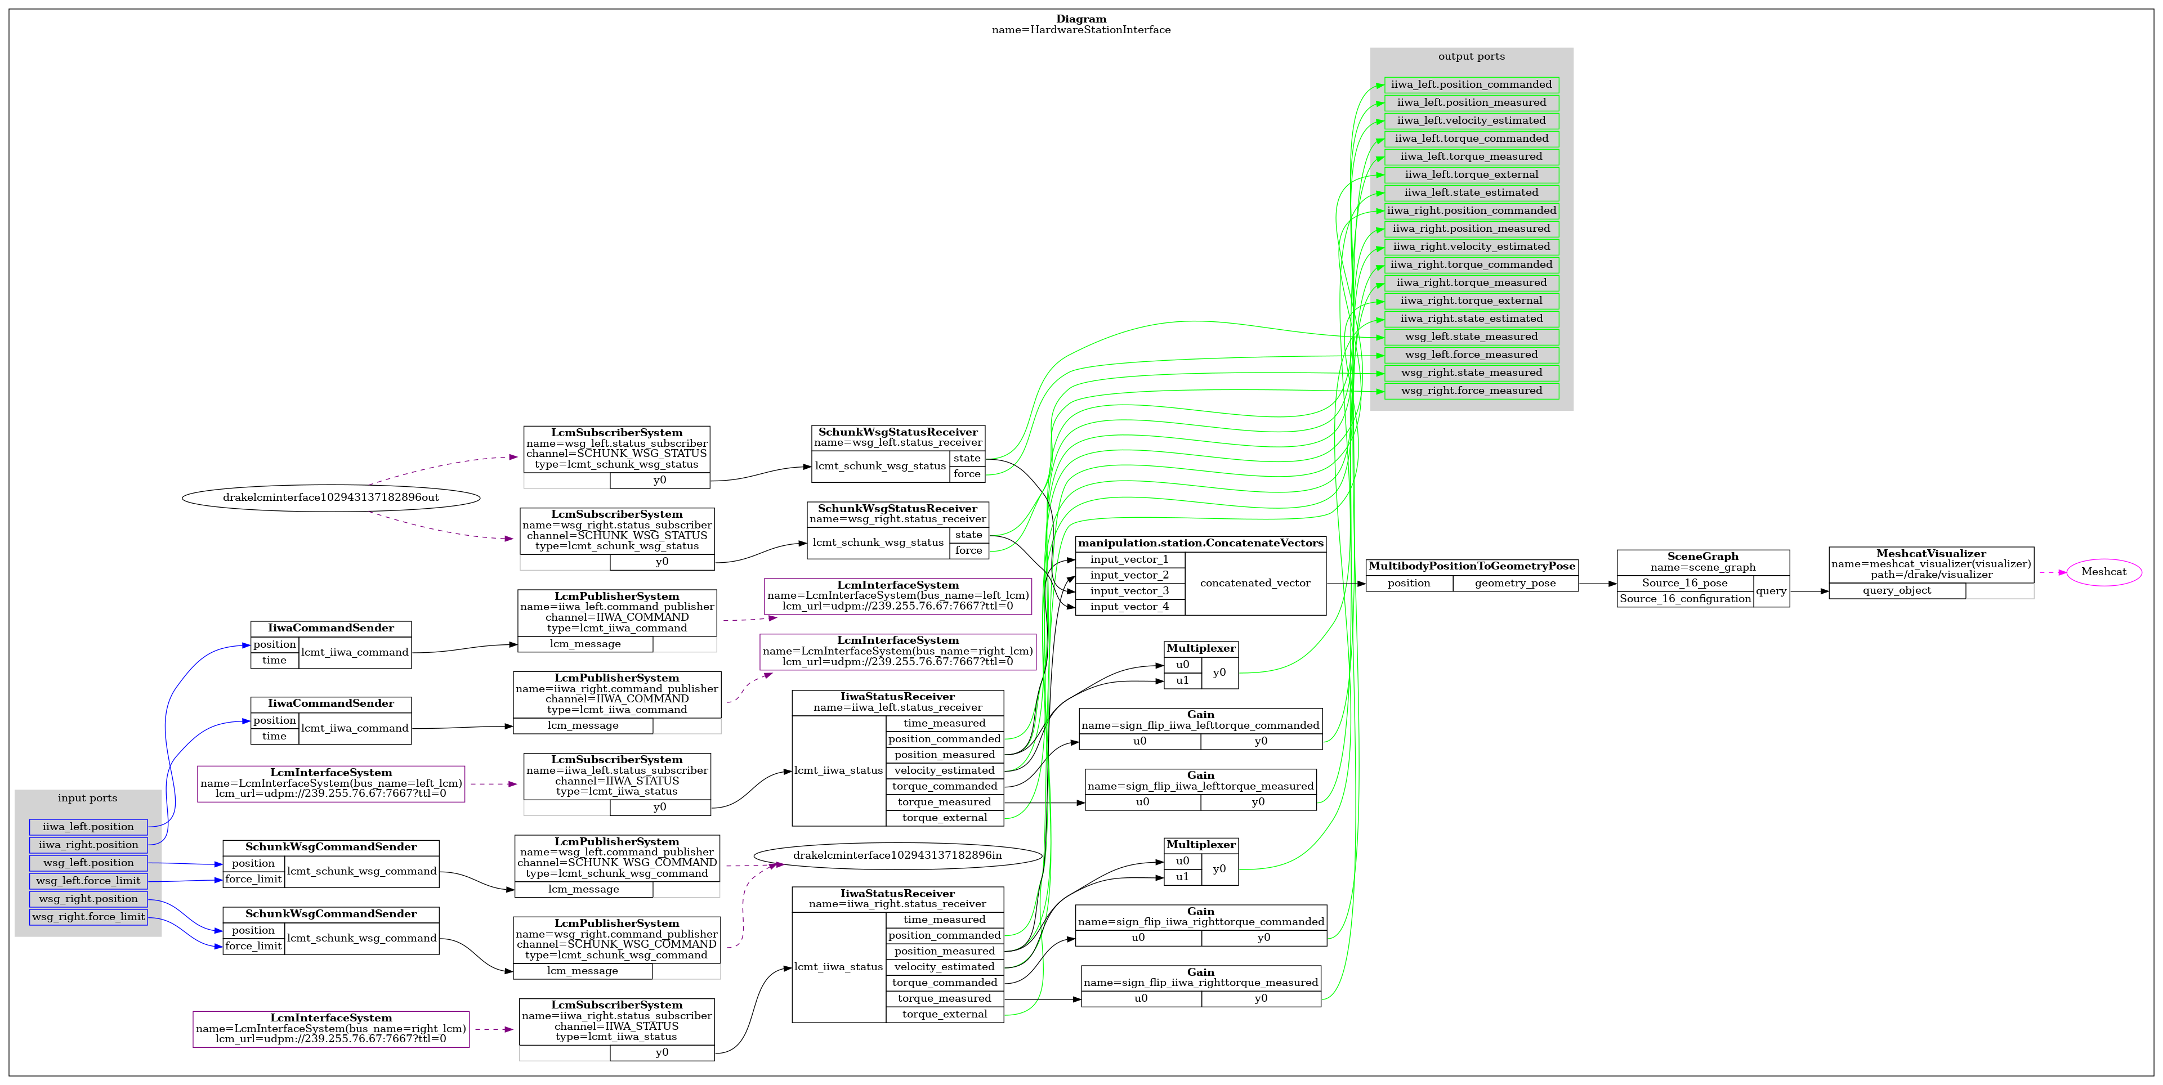Screen dimensions: 2163x1085
Task: Click the iiwa_right.state_estimated output port
Action: (1472, 318)
